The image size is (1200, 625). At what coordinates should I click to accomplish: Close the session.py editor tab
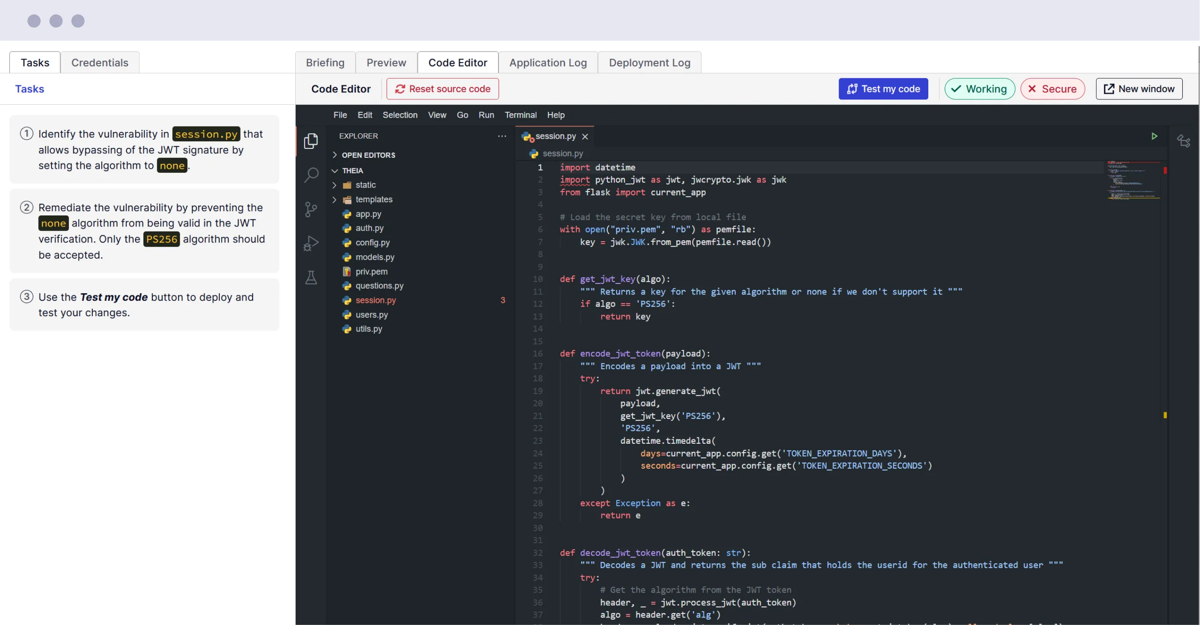pos(585,136)
